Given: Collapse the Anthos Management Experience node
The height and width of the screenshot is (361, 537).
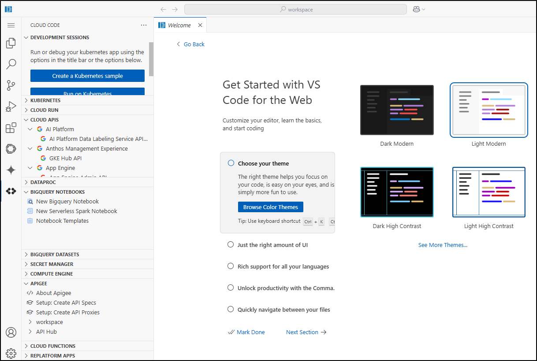Looking at the screenshot, I should [x=30, y=149].
